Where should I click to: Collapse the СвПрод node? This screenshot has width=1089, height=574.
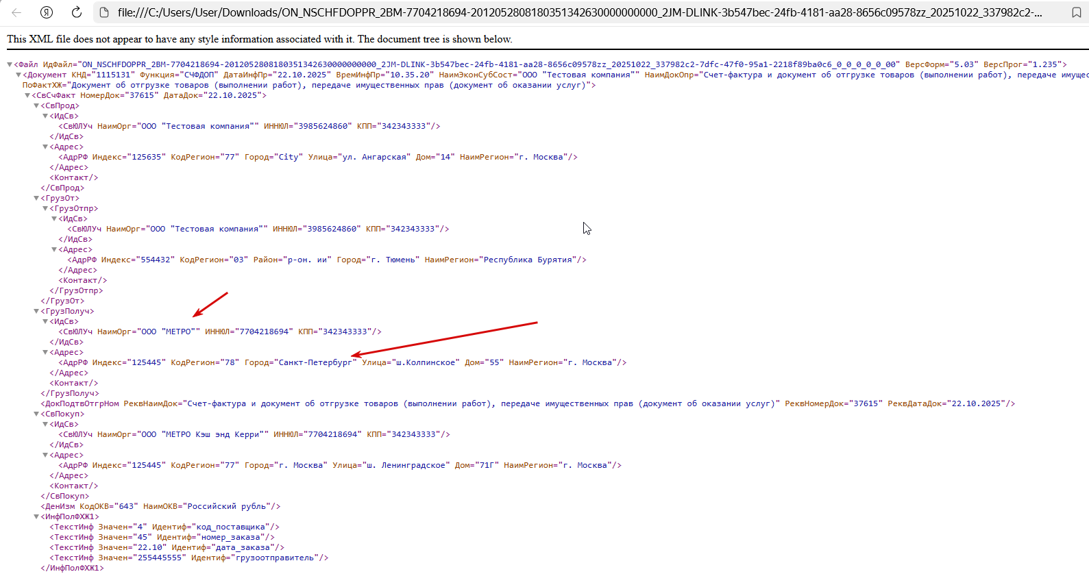pos(36,105)
